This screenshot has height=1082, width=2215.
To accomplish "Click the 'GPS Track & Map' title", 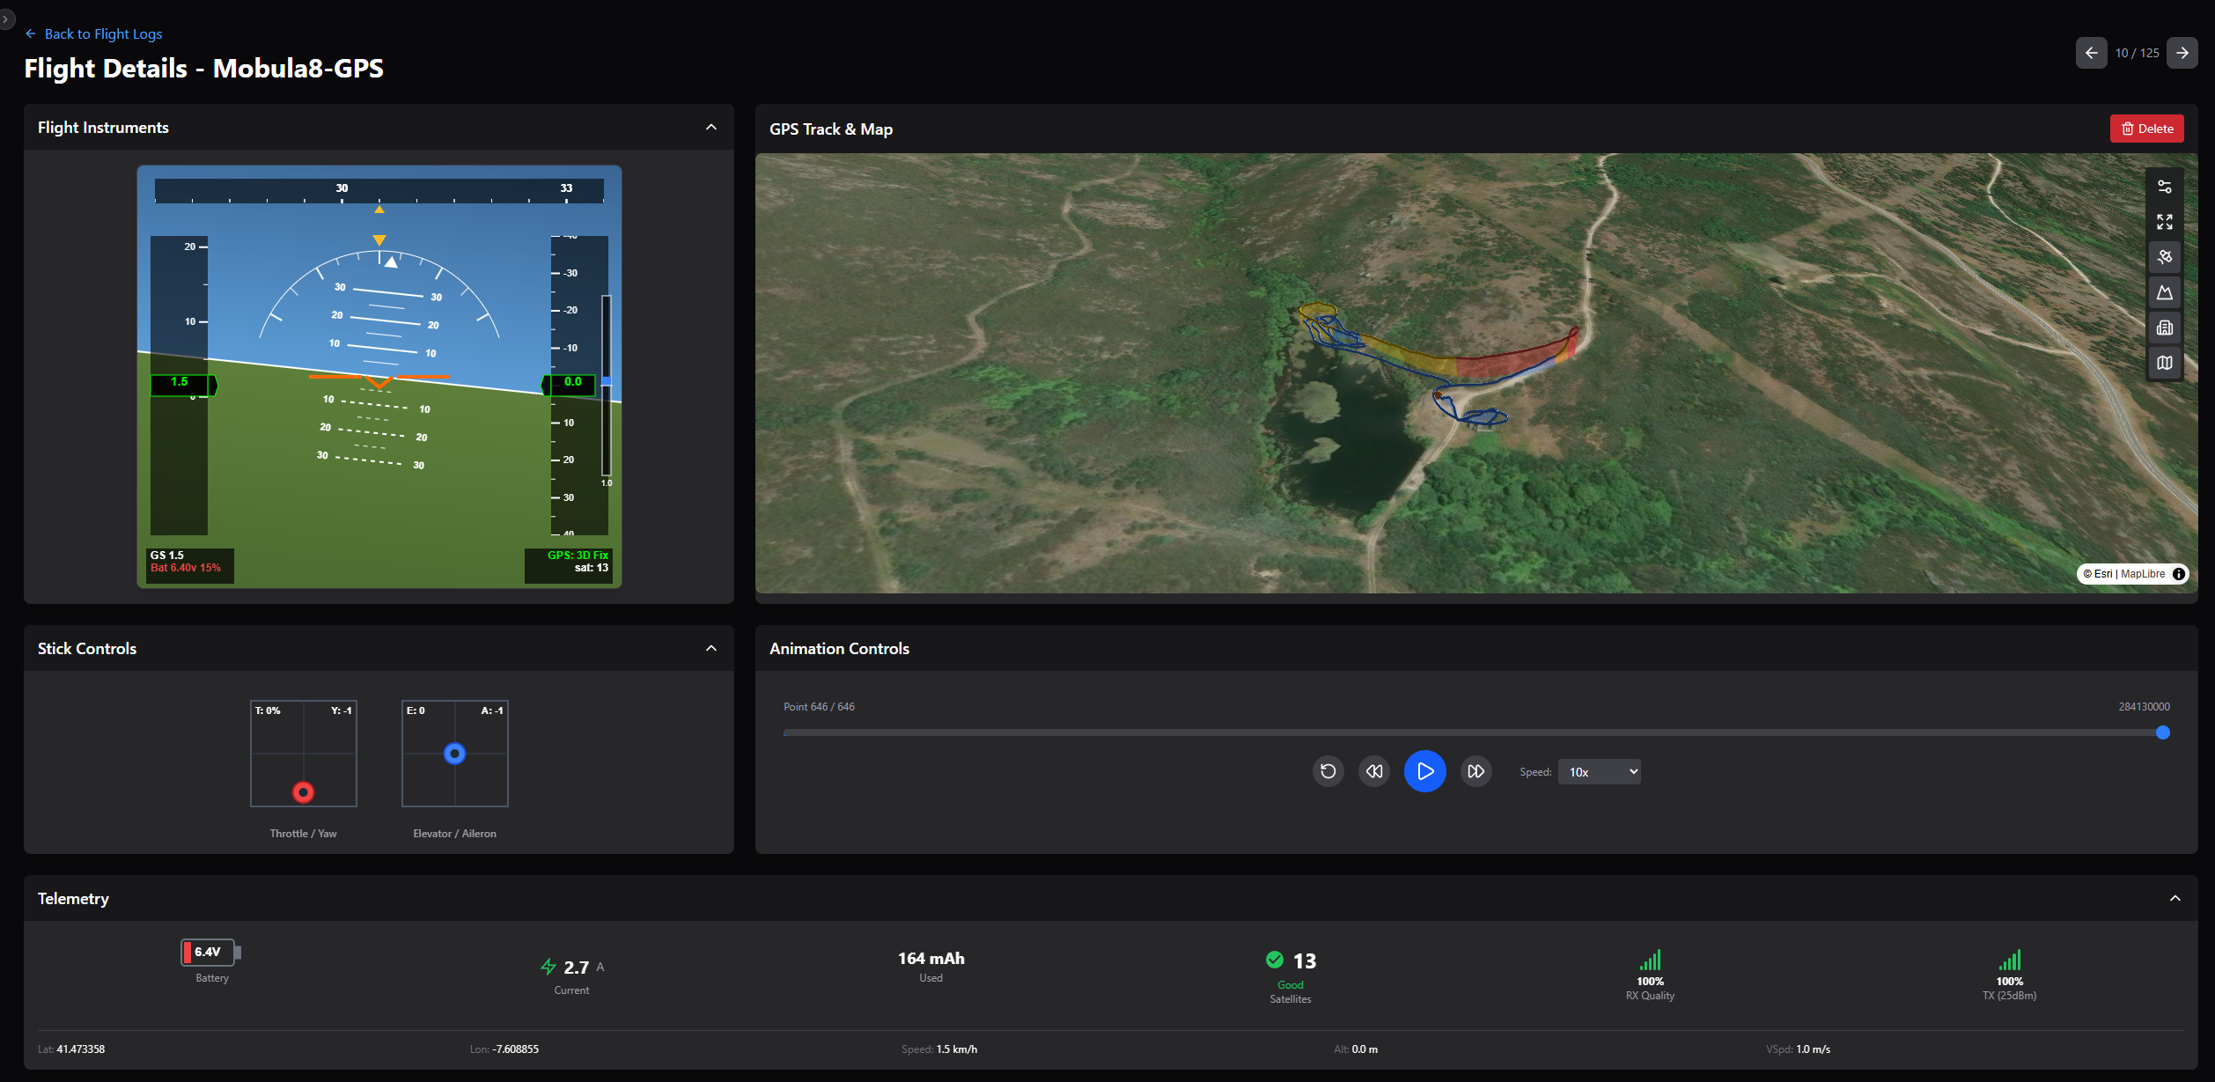I will pos(830,129).
